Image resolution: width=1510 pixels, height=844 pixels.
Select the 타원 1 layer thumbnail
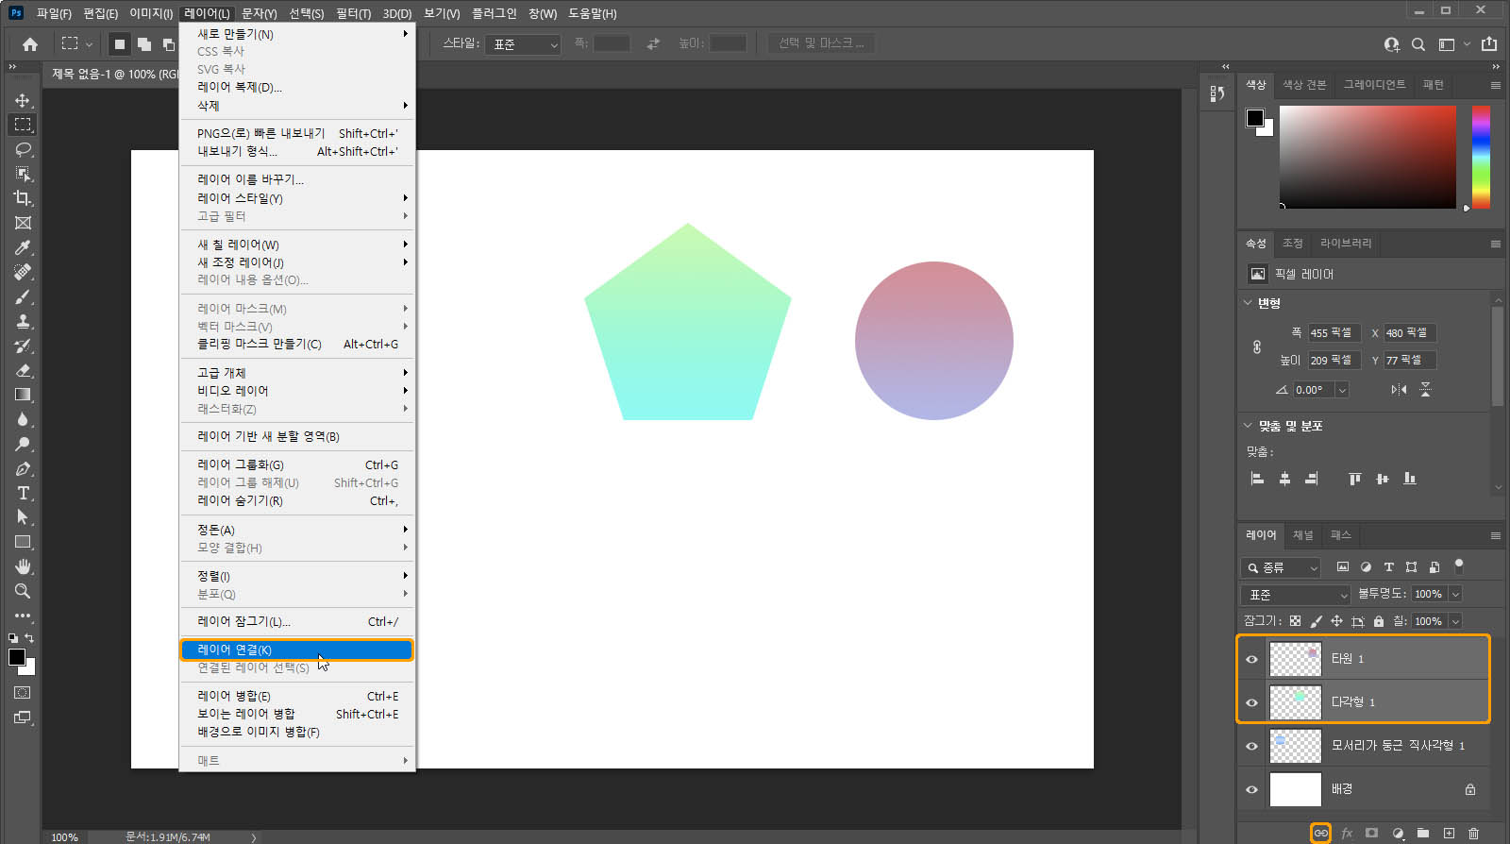[1295, 659]
